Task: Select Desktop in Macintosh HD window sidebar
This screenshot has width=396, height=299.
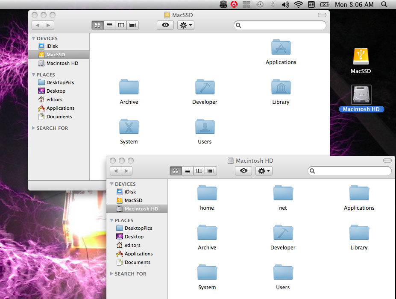Action: click(137, 237)
